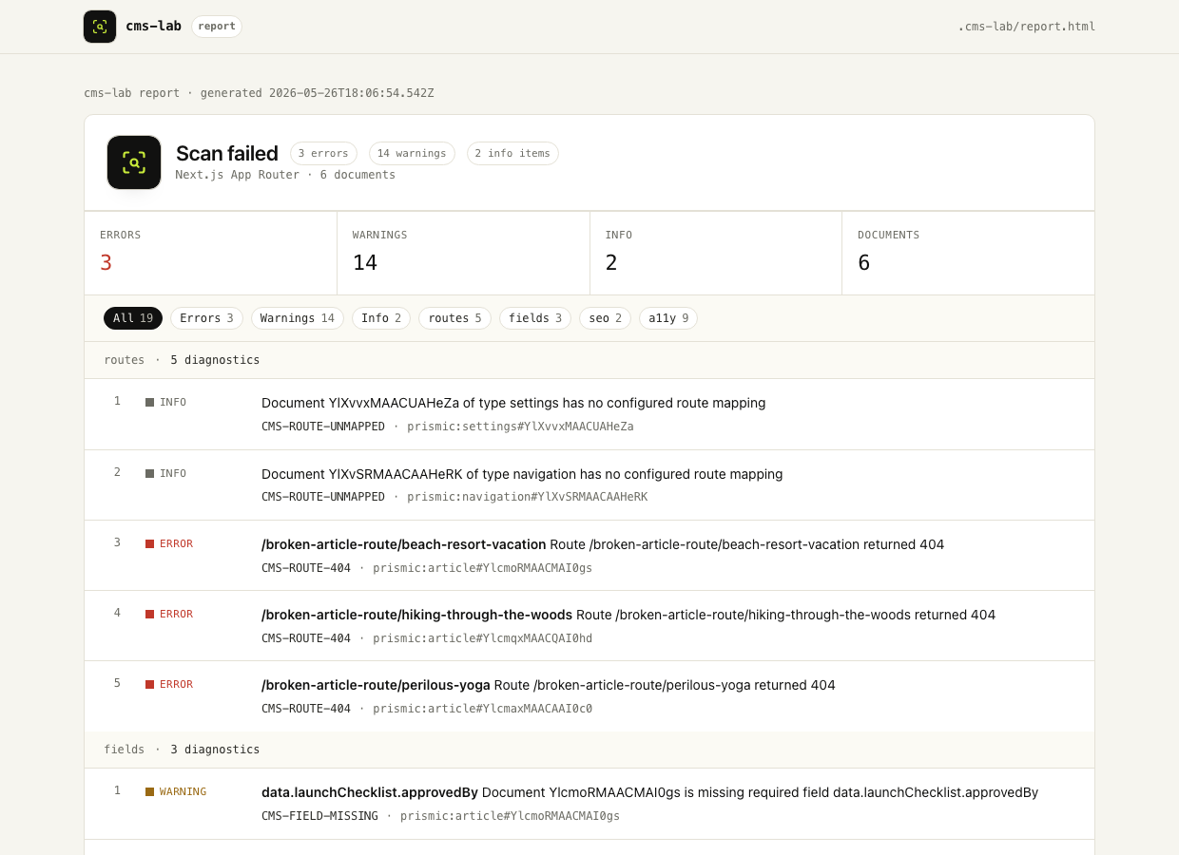Filter by Warnings 14
This screenshot has height=855, width=1179.
(298, 318)
